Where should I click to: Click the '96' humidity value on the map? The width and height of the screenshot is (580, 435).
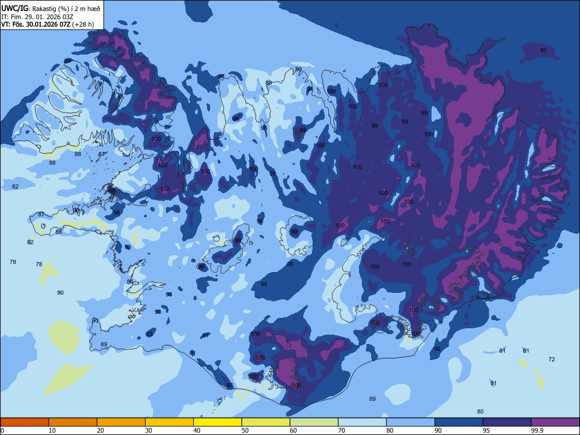tap(117, 213)
